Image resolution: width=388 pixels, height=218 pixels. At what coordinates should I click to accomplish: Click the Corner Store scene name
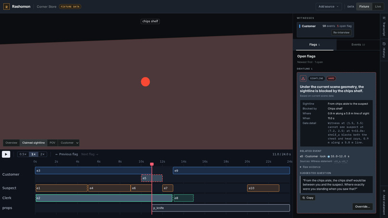(47, 7)
